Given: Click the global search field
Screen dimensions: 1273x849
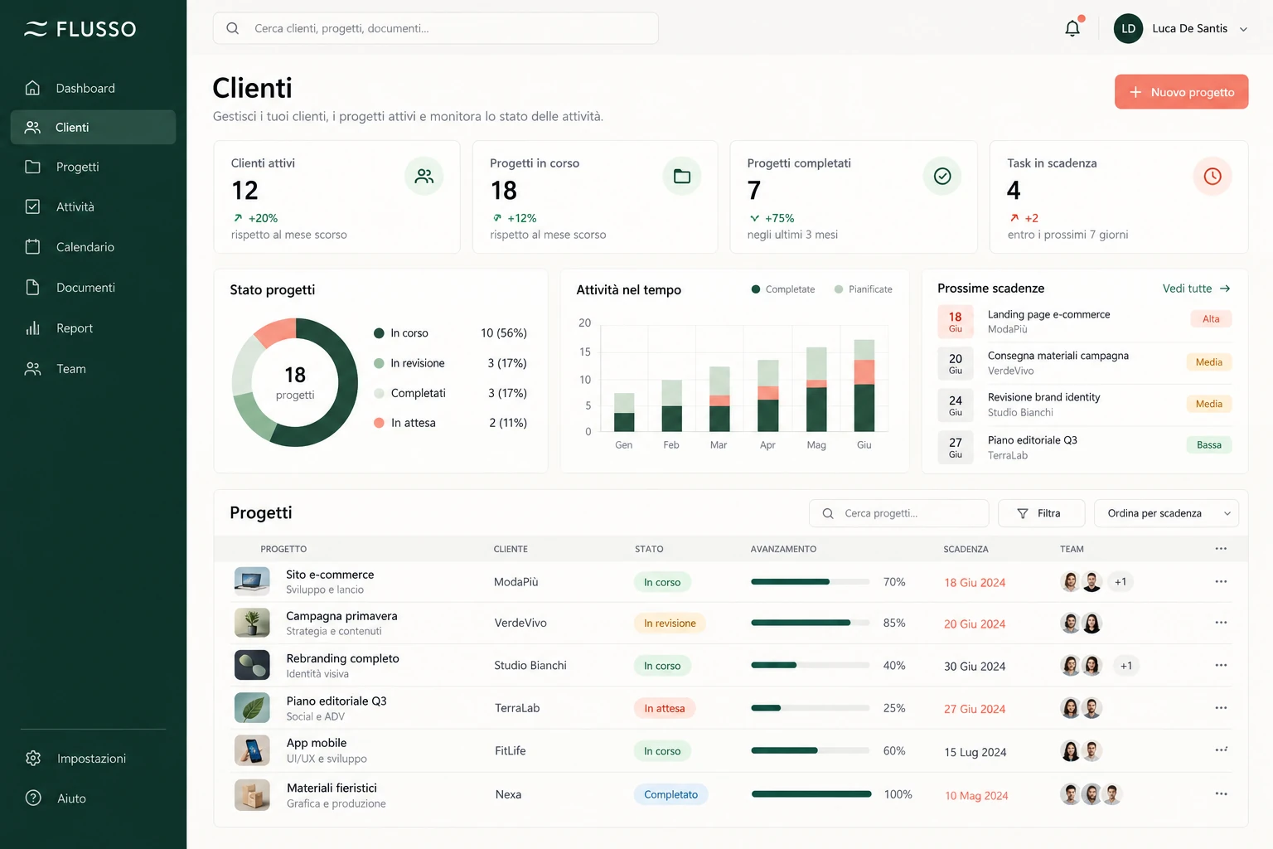Looking at the screenshot, I should (x=436, y=28).
